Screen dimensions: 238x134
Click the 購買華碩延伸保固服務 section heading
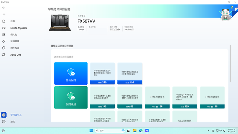pos(62,46)
